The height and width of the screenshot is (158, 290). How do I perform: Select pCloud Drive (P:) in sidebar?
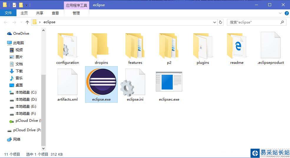pos(24,130)
